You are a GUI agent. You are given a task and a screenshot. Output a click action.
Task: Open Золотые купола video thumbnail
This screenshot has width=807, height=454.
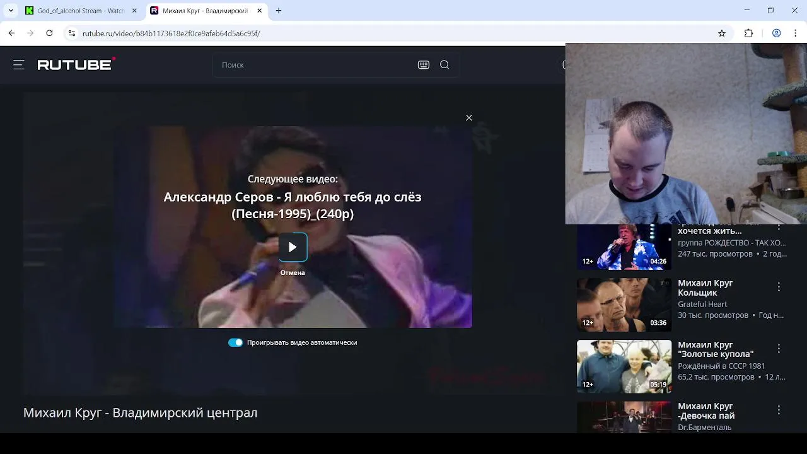click(624, 366)
